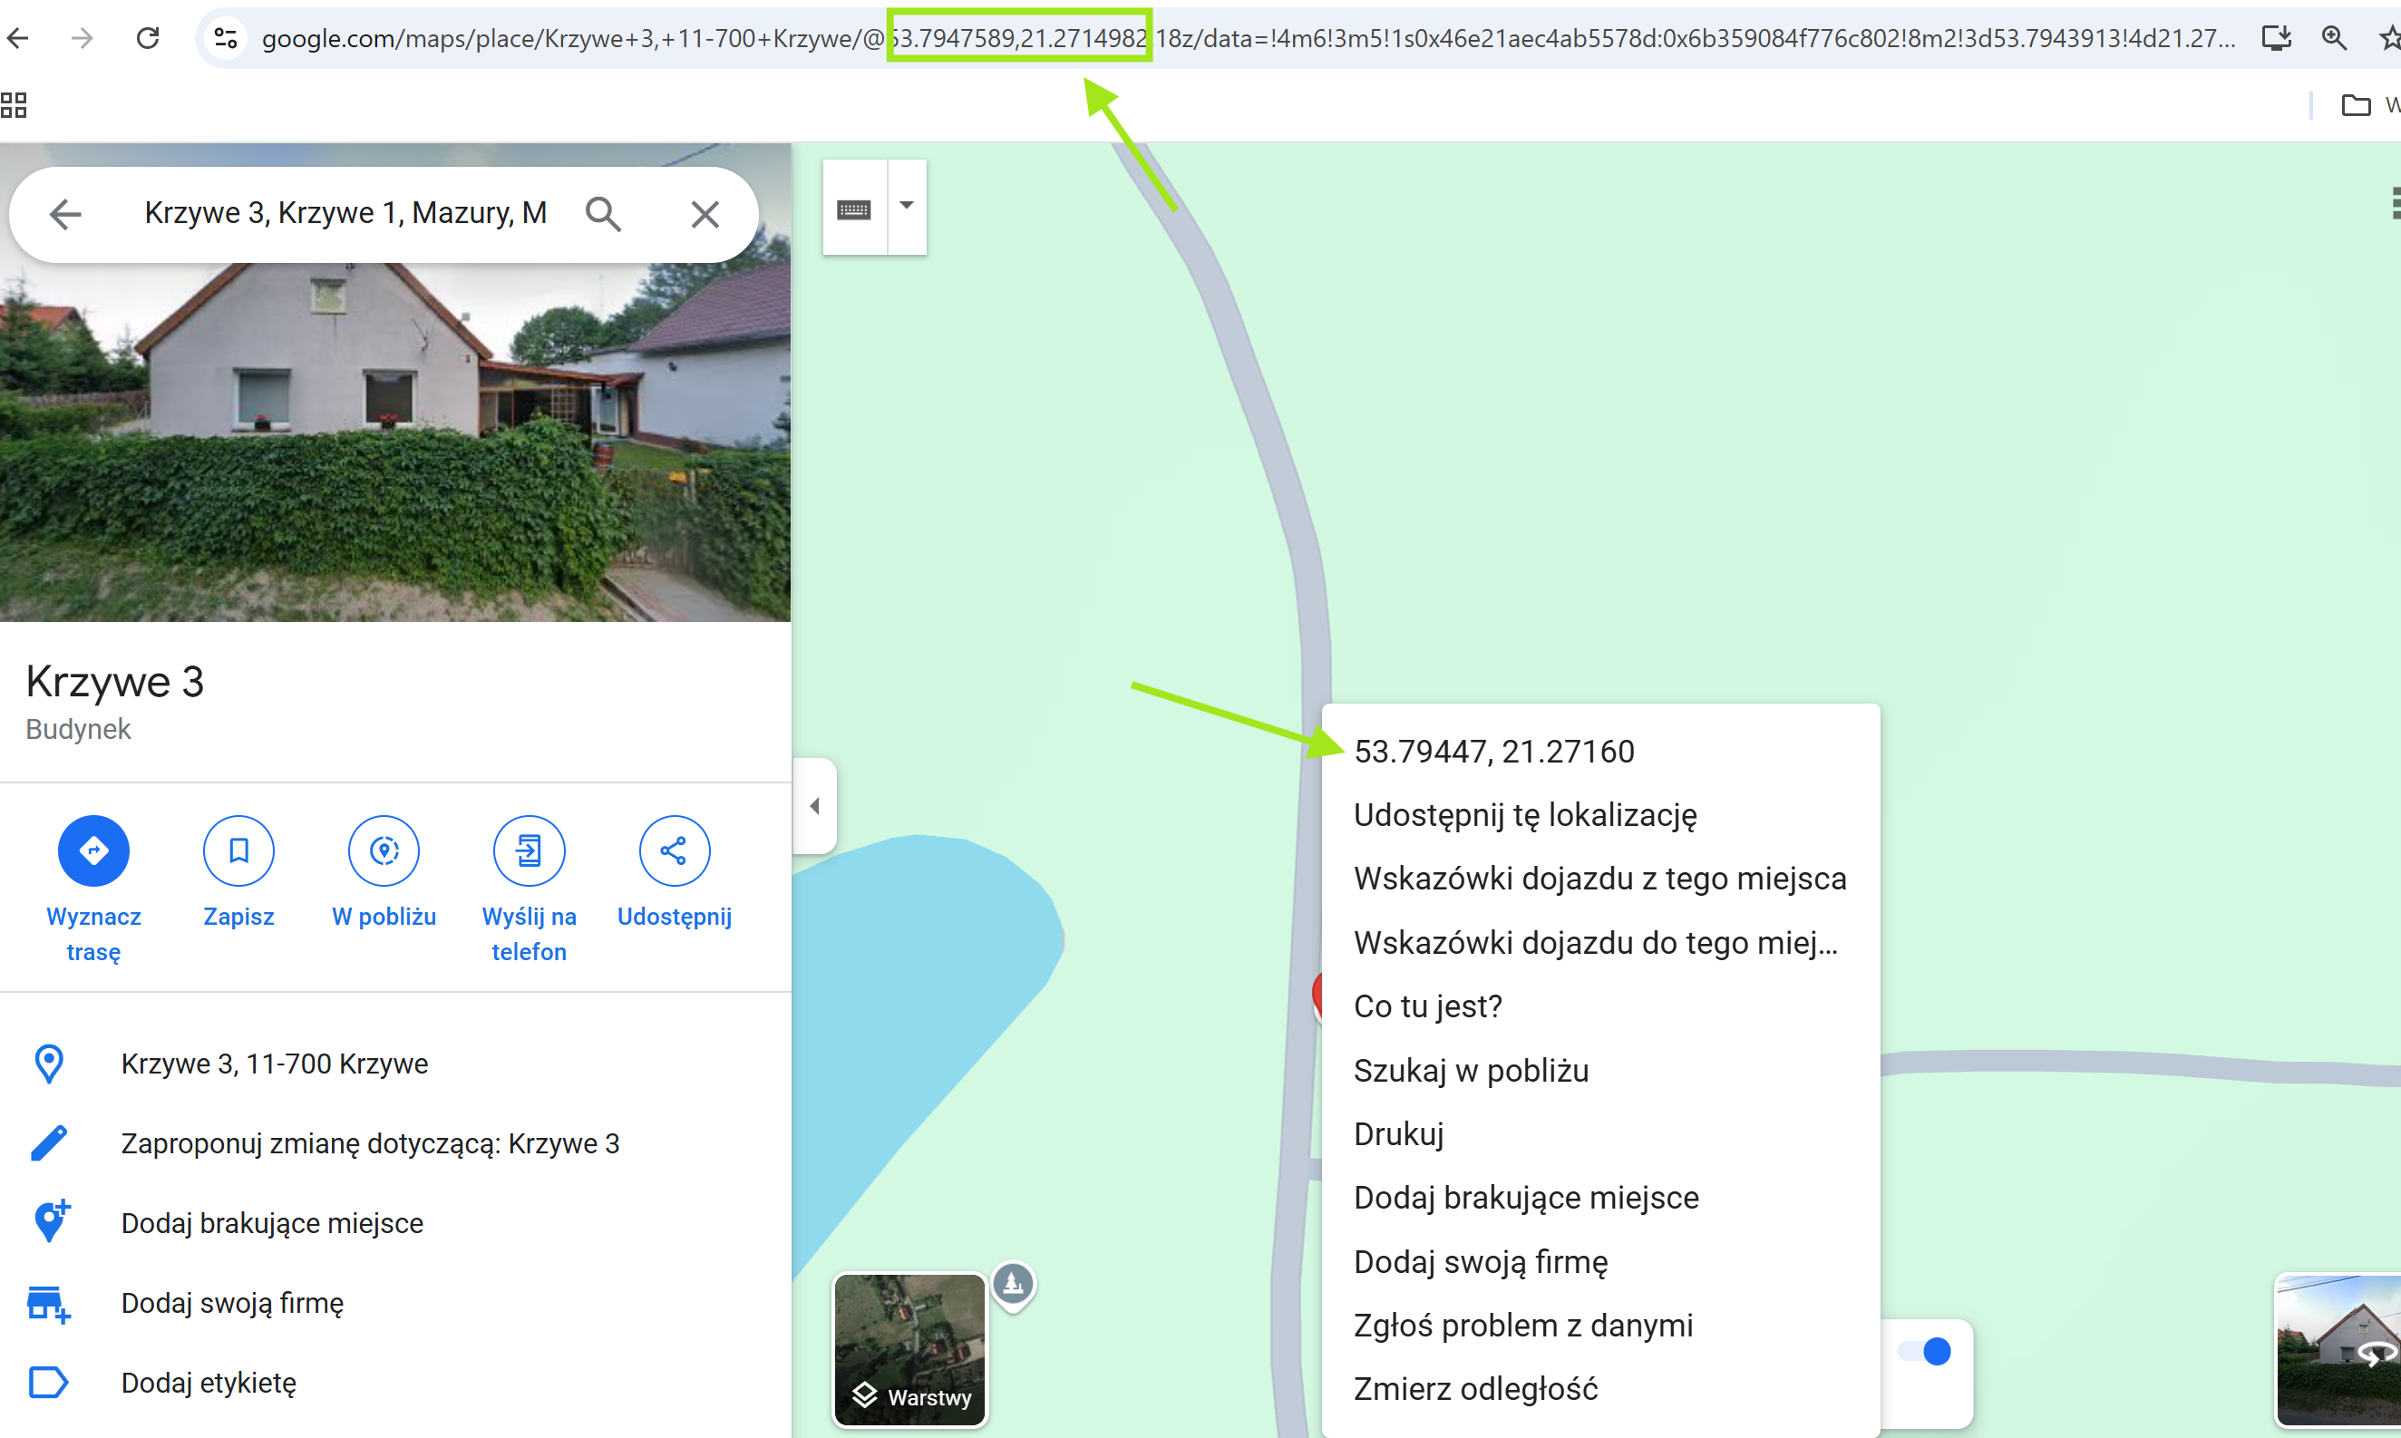
Task: Click the W pobliżu nearby icon
Action: click(x=384, y=850)
